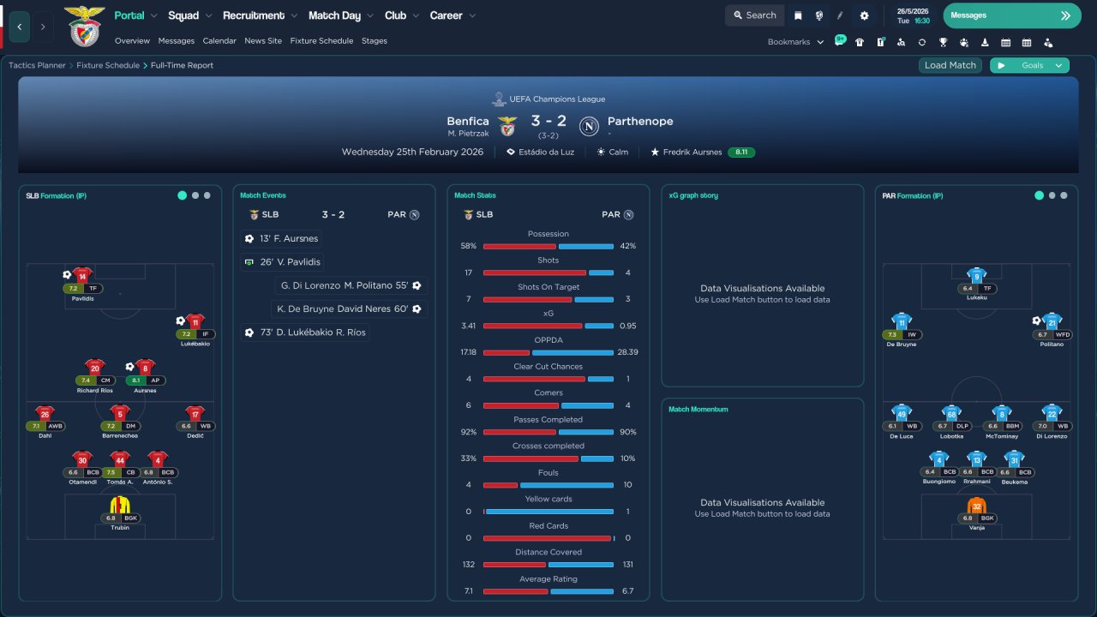This screenshot has height=617, width=1097.
Task: Open the SLB Formation (IP) panel selector
Action: 57,196
